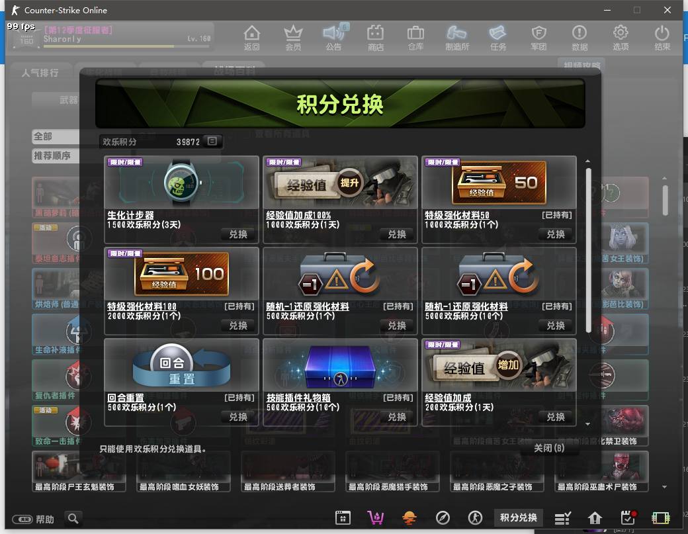Open the 商店 shop icon in top bar

pos(375,37)
